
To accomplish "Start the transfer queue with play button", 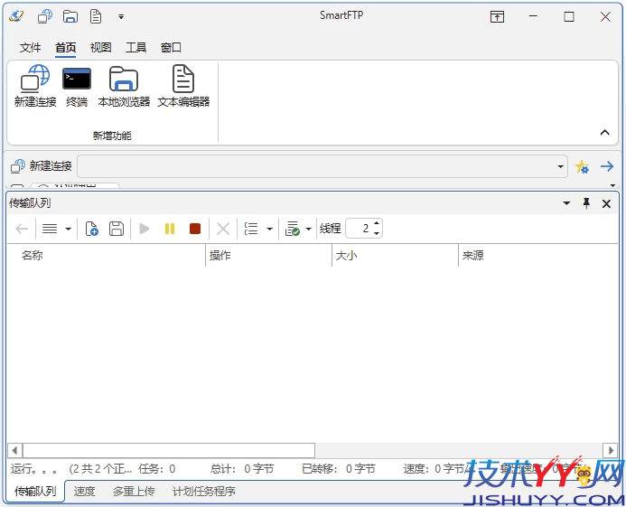I will point(145,229).
